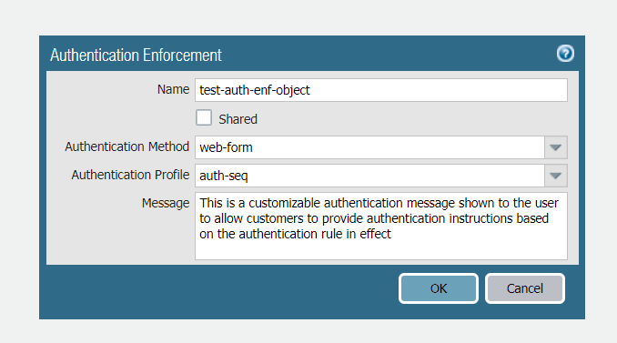Click inside the Message text area
This screenshot has height=343, width=617.
381,227
